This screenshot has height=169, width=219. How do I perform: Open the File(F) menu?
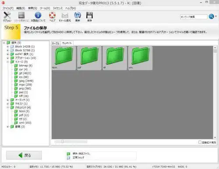coord(8,8)
